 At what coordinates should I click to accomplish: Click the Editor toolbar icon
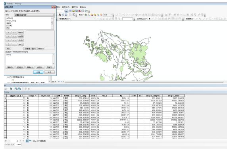click(66, 11)
